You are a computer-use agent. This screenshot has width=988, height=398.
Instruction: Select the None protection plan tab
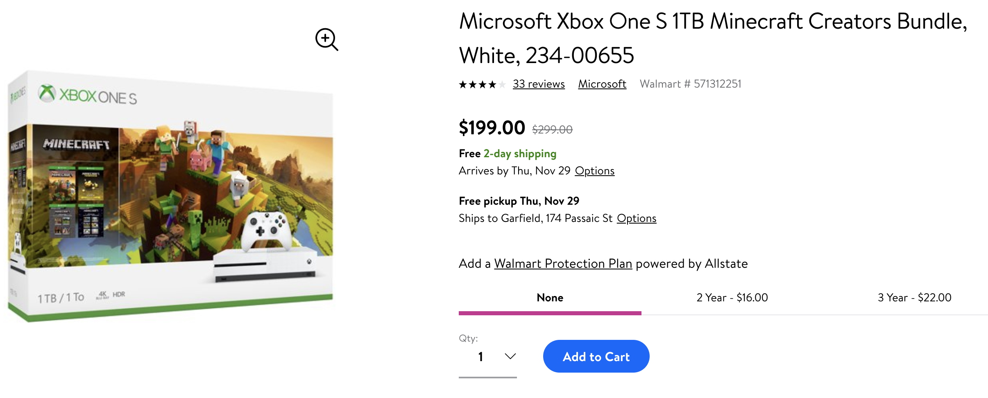550,298
